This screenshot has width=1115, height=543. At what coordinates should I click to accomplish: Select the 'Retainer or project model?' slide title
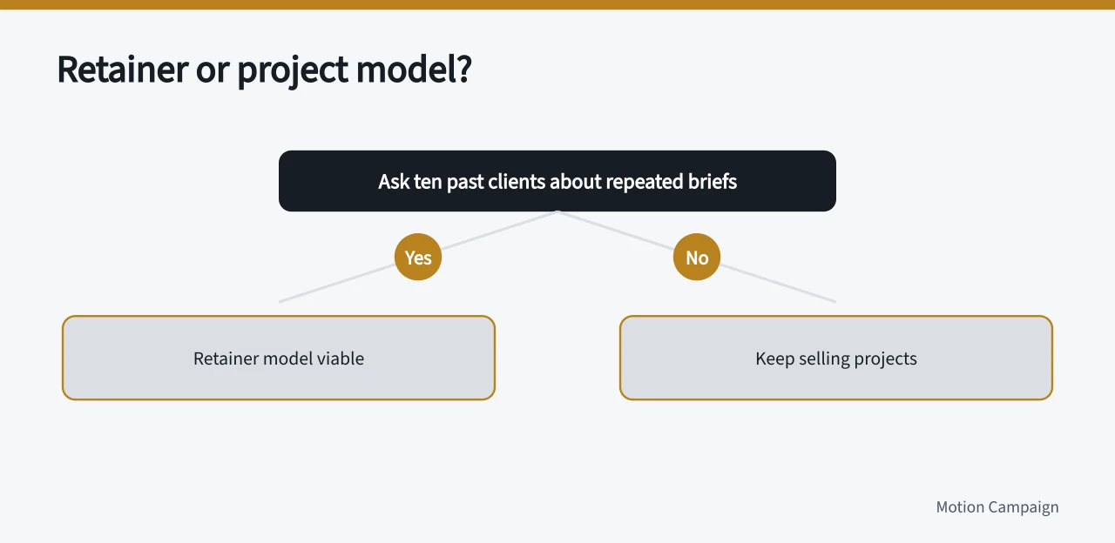[x=264, y=70]
